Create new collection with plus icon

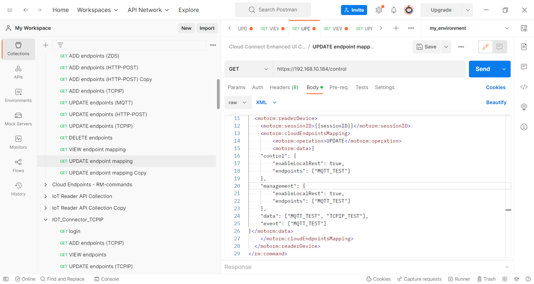46,45
